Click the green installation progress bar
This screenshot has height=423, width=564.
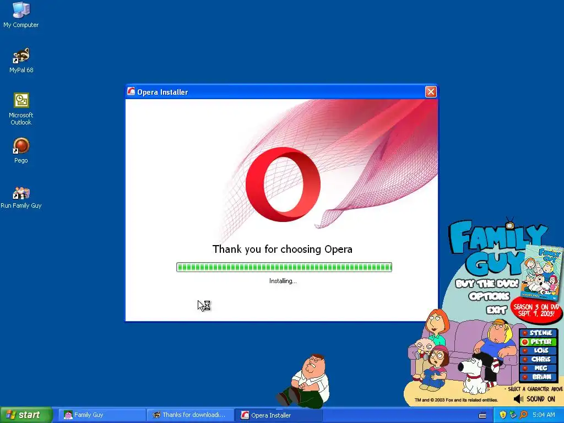[x=284, y=267]
